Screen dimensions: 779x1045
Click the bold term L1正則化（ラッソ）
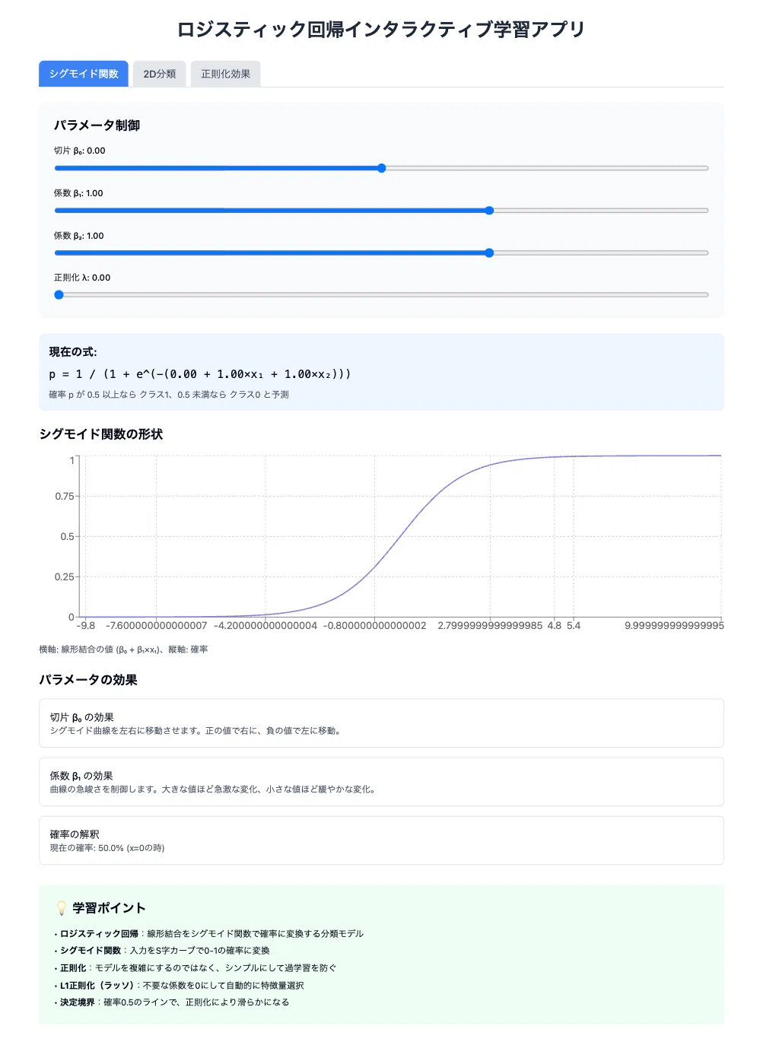pyautogui.click(x=98, y=986)
